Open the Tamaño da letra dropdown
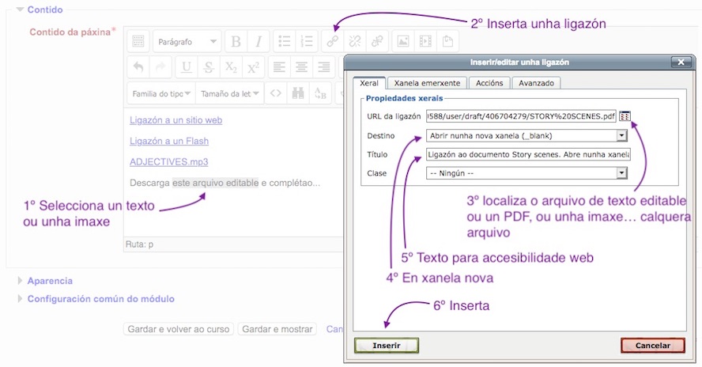The width and height of the screenshot is (702, 367). point(230,93)
